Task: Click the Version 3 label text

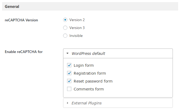Action: (x=77, y=28)
